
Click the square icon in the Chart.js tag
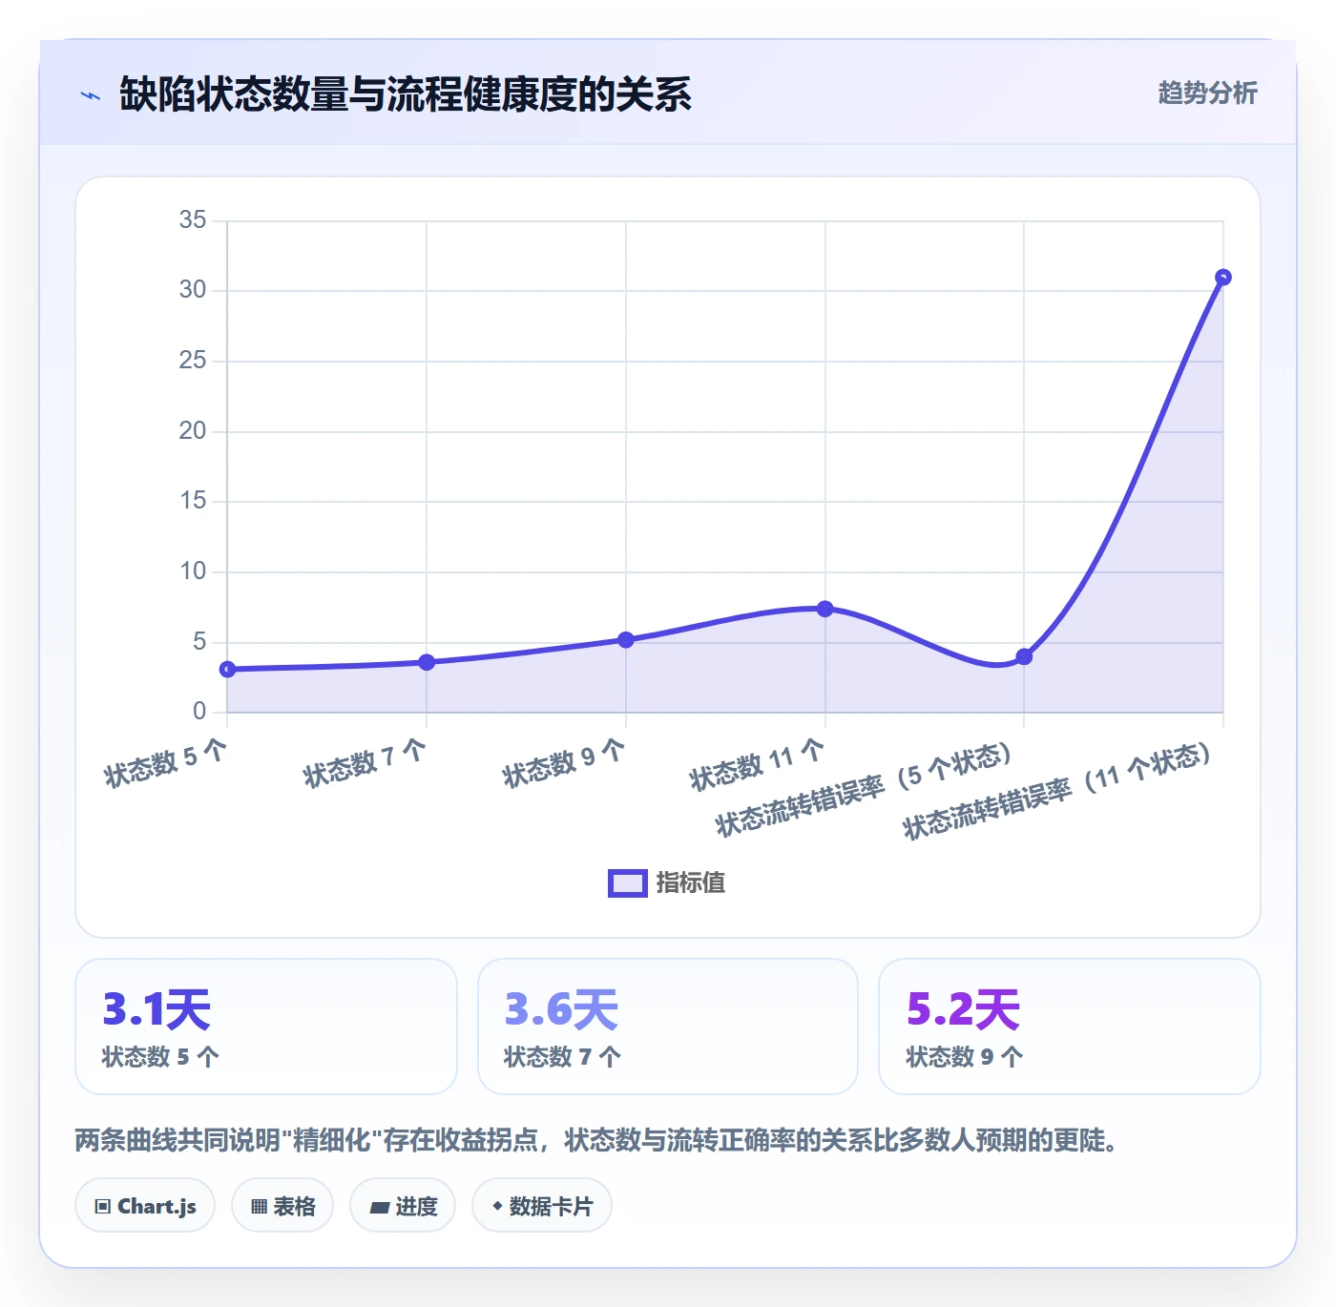pyautogui.click(x=103, y=1207)
